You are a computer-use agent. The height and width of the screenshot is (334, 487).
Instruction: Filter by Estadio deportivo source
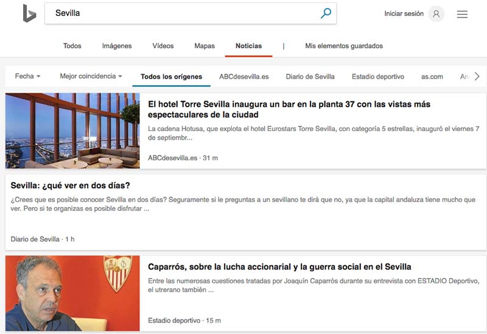click(377, 77)
